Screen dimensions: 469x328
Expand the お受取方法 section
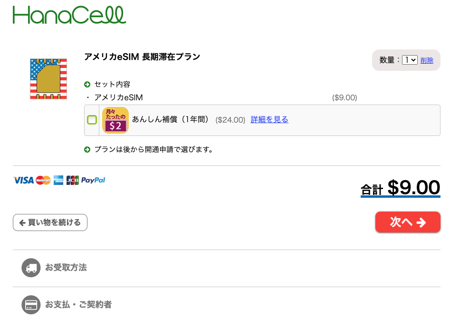(x=227, y=268)
